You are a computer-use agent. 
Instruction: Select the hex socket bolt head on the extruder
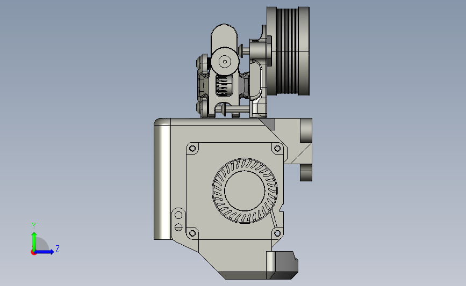[x=225, y=62]
